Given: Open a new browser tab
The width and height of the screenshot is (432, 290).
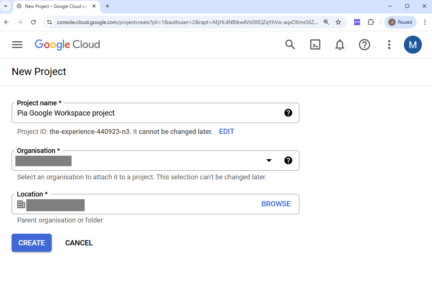Looking at the screenshot, I should (x=108, y=6).
